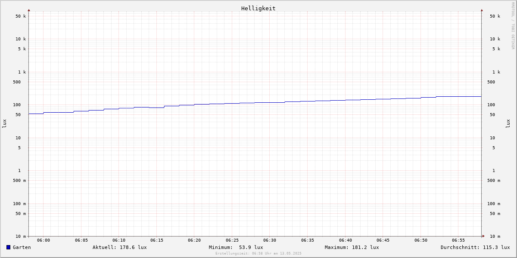The height and width of the screenshot is (258, 517).
Task: Click the blue Garten legend color swatch
Action: point(8,247)
